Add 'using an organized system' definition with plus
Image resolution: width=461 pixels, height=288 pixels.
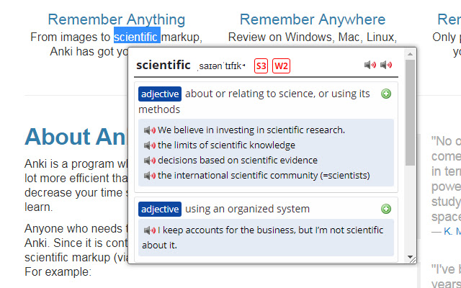(386, 209)
